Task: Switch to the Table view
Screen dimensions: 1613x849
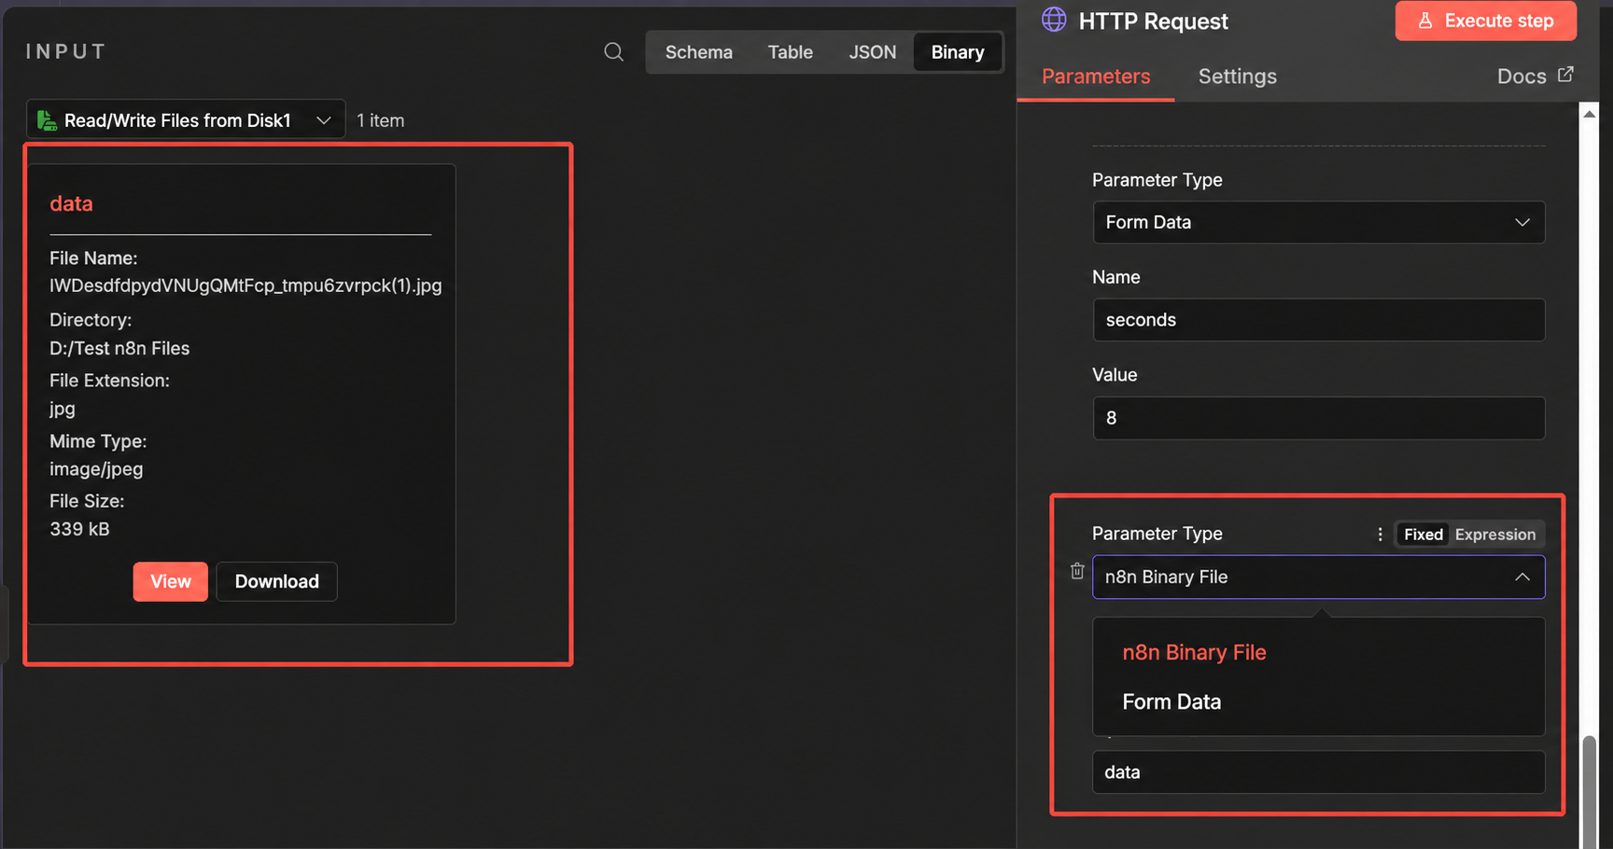Action: [x=790, y=52]
